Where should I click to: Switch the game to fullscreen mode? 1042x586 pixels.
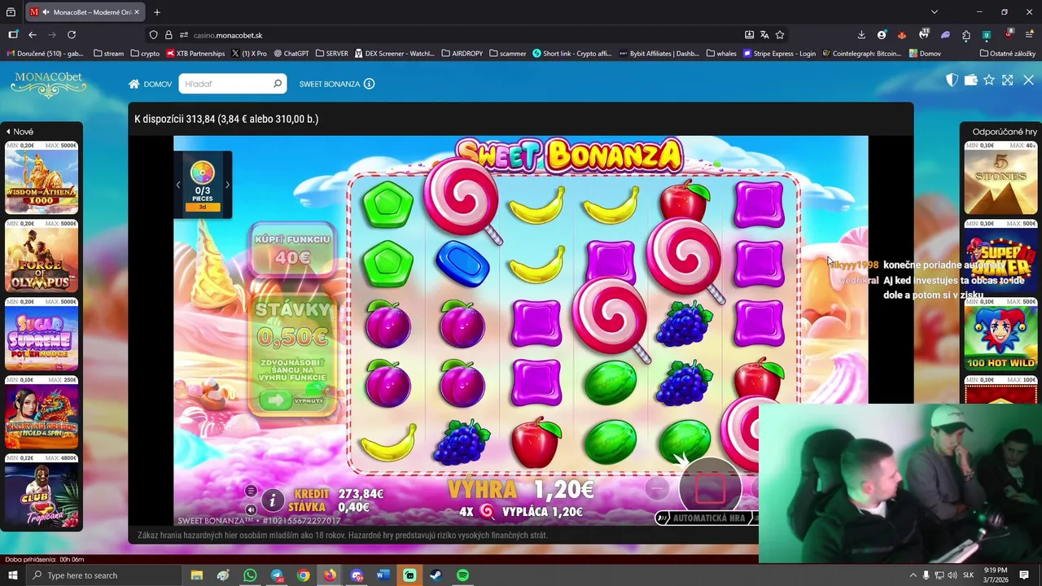1008,80
